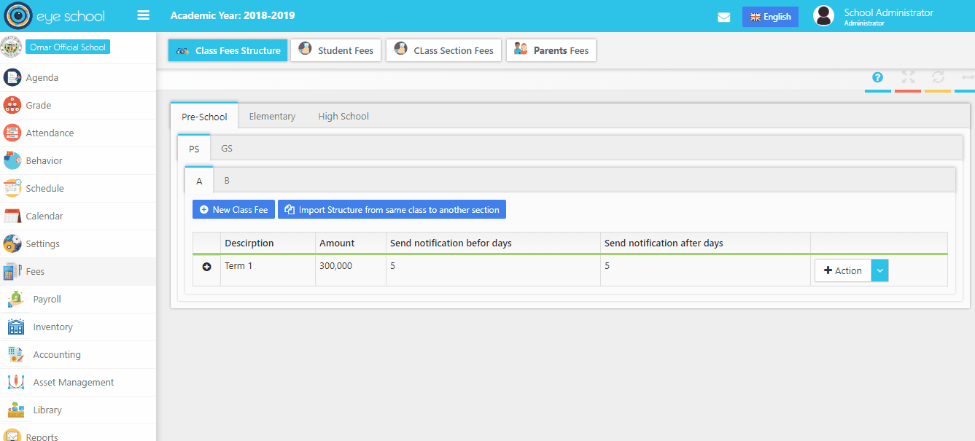Screen dimensions: 975x441
Task: Click the Academic Year: 2018-2019 text
Action: (233, 15)
